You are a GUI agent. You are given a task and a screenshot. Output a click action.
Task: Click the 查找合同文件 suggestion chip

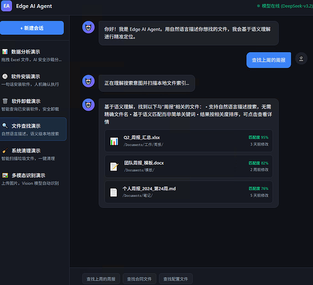139,279
